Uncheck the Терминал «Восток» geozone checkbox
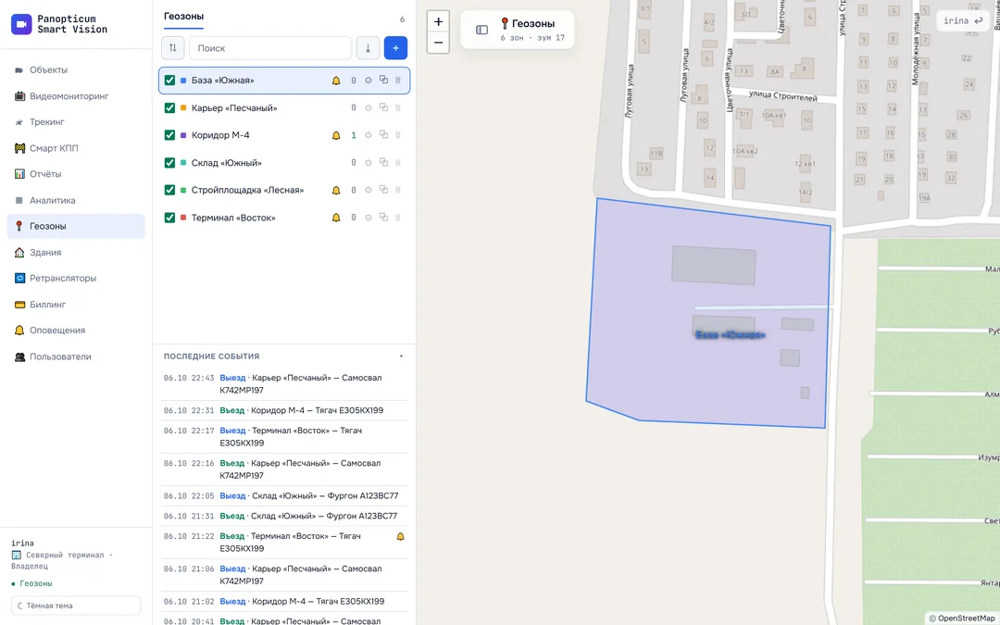This screenshot has width=1000, height=625. (x=169, y=218)
